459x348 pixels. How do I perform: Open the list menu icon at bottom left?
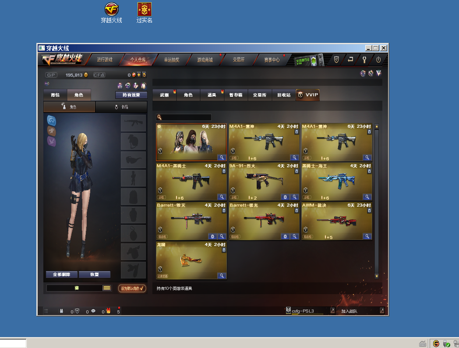(x=46, y=311)
